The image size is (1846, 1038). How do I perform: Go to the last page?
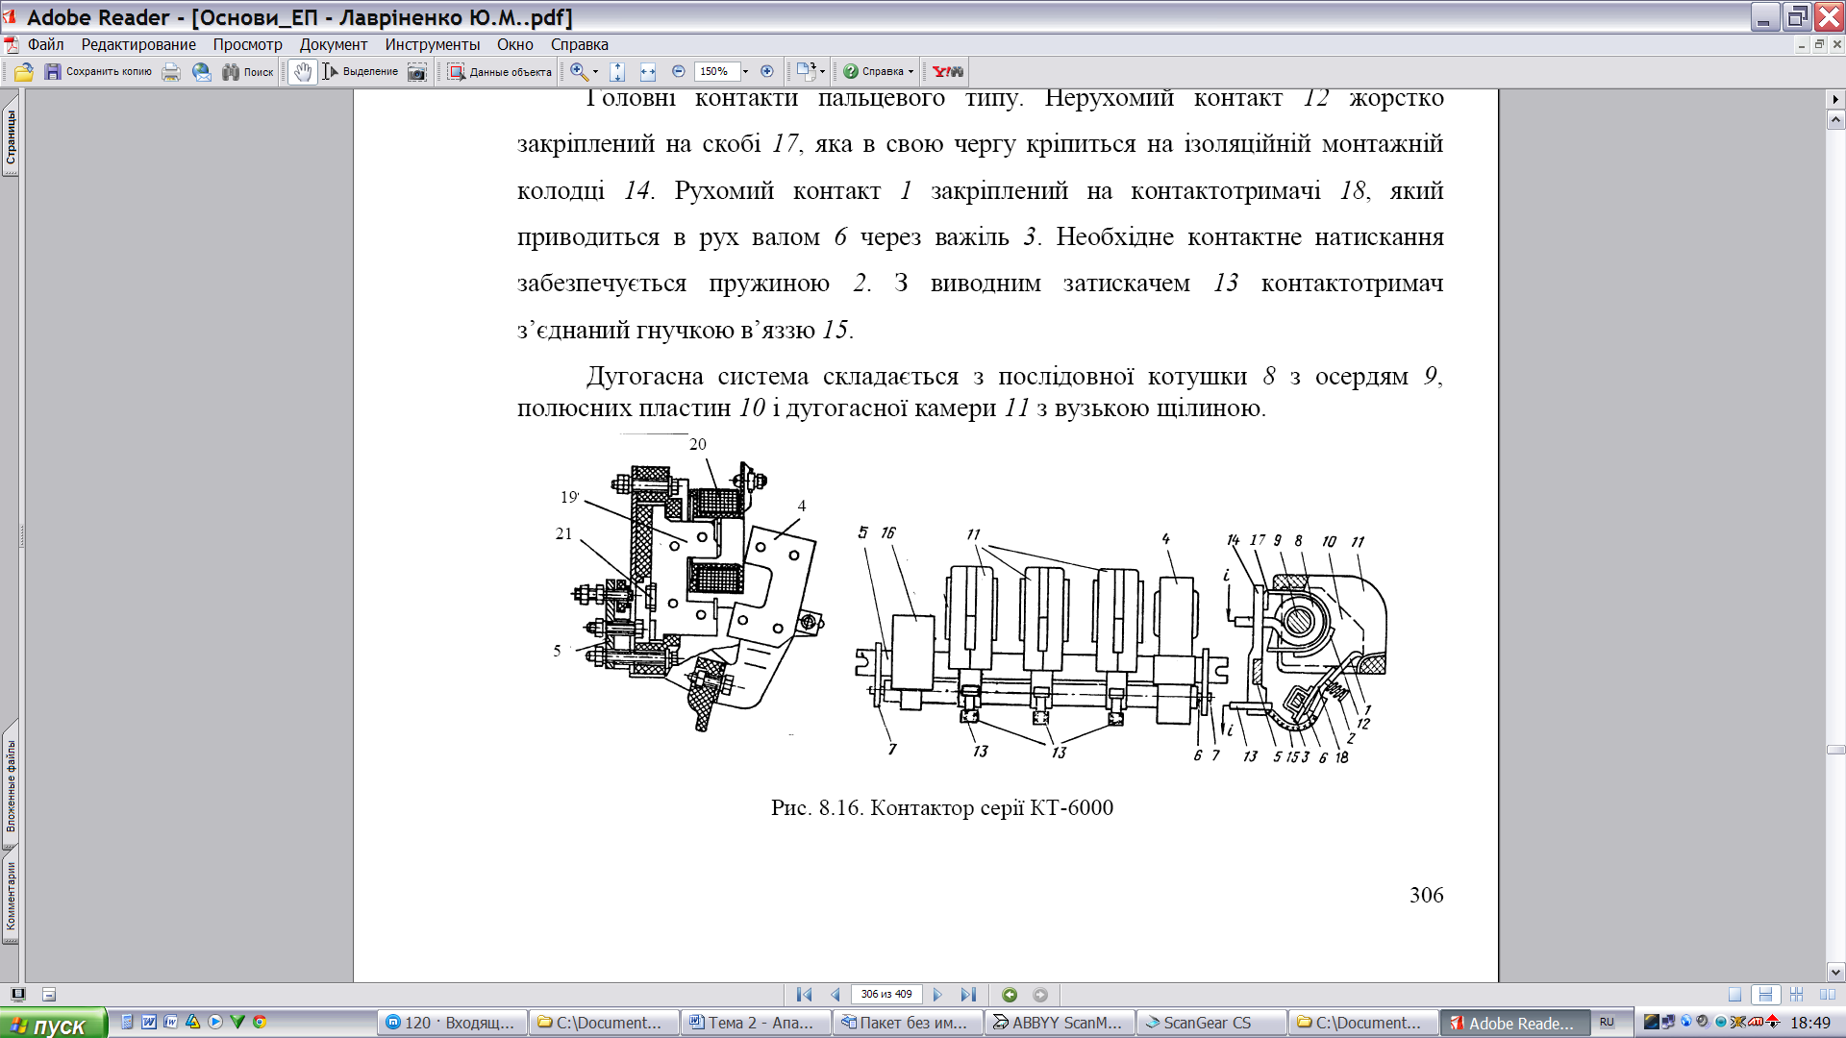pos(968,995)
